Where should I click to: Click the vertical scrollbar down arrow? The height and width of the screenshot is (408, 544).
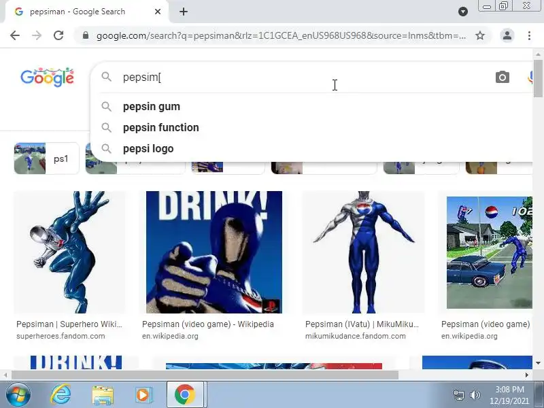[x=538, y=363]
